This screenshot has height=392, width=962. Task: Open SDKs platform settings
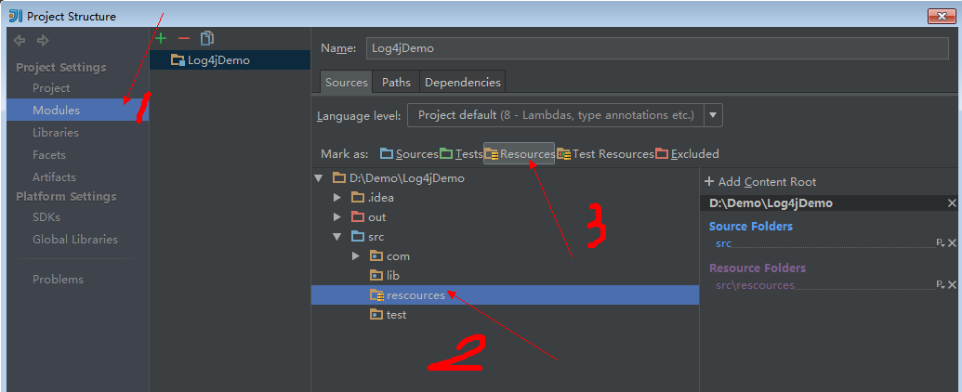[x=46, y=217]
